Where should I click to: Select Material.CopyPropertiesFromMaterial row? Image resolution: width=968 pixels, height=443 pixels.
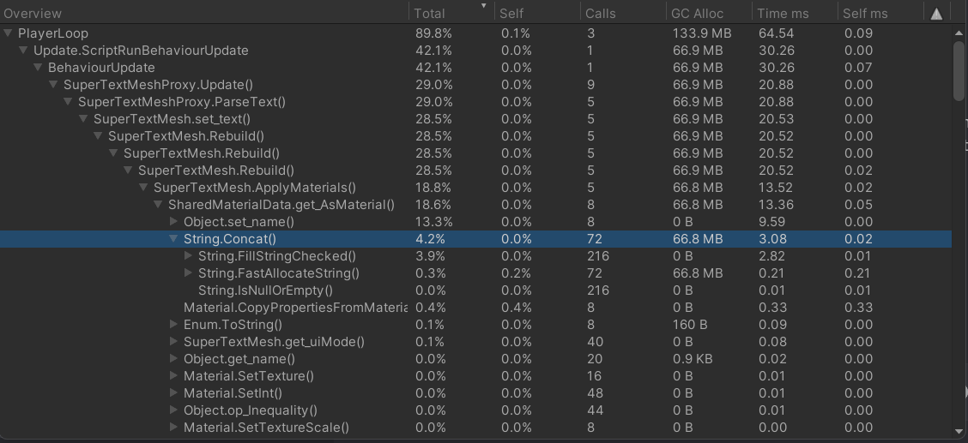pyautogui.click(x=475, y=308)
